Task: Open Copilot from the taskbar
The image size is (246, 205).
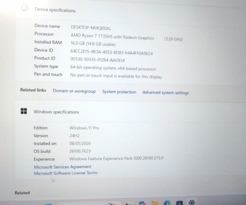Action: click(x=142, y=203)
